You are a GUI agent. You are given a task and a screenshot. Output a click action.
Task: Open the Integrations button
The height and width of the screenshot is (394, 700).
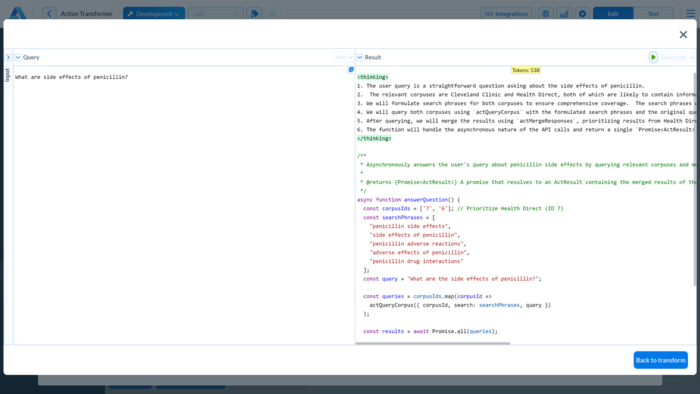(506, 14)
